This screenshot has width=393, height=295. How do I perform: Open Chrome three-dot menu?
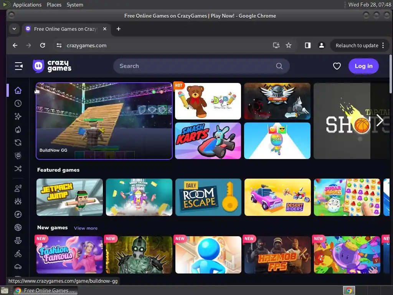coord(383,45)
